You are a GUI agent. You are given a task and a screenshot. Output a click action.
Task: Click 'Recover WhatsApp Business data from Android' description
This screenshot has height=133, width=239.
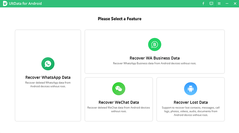click(x=154, y=63)
